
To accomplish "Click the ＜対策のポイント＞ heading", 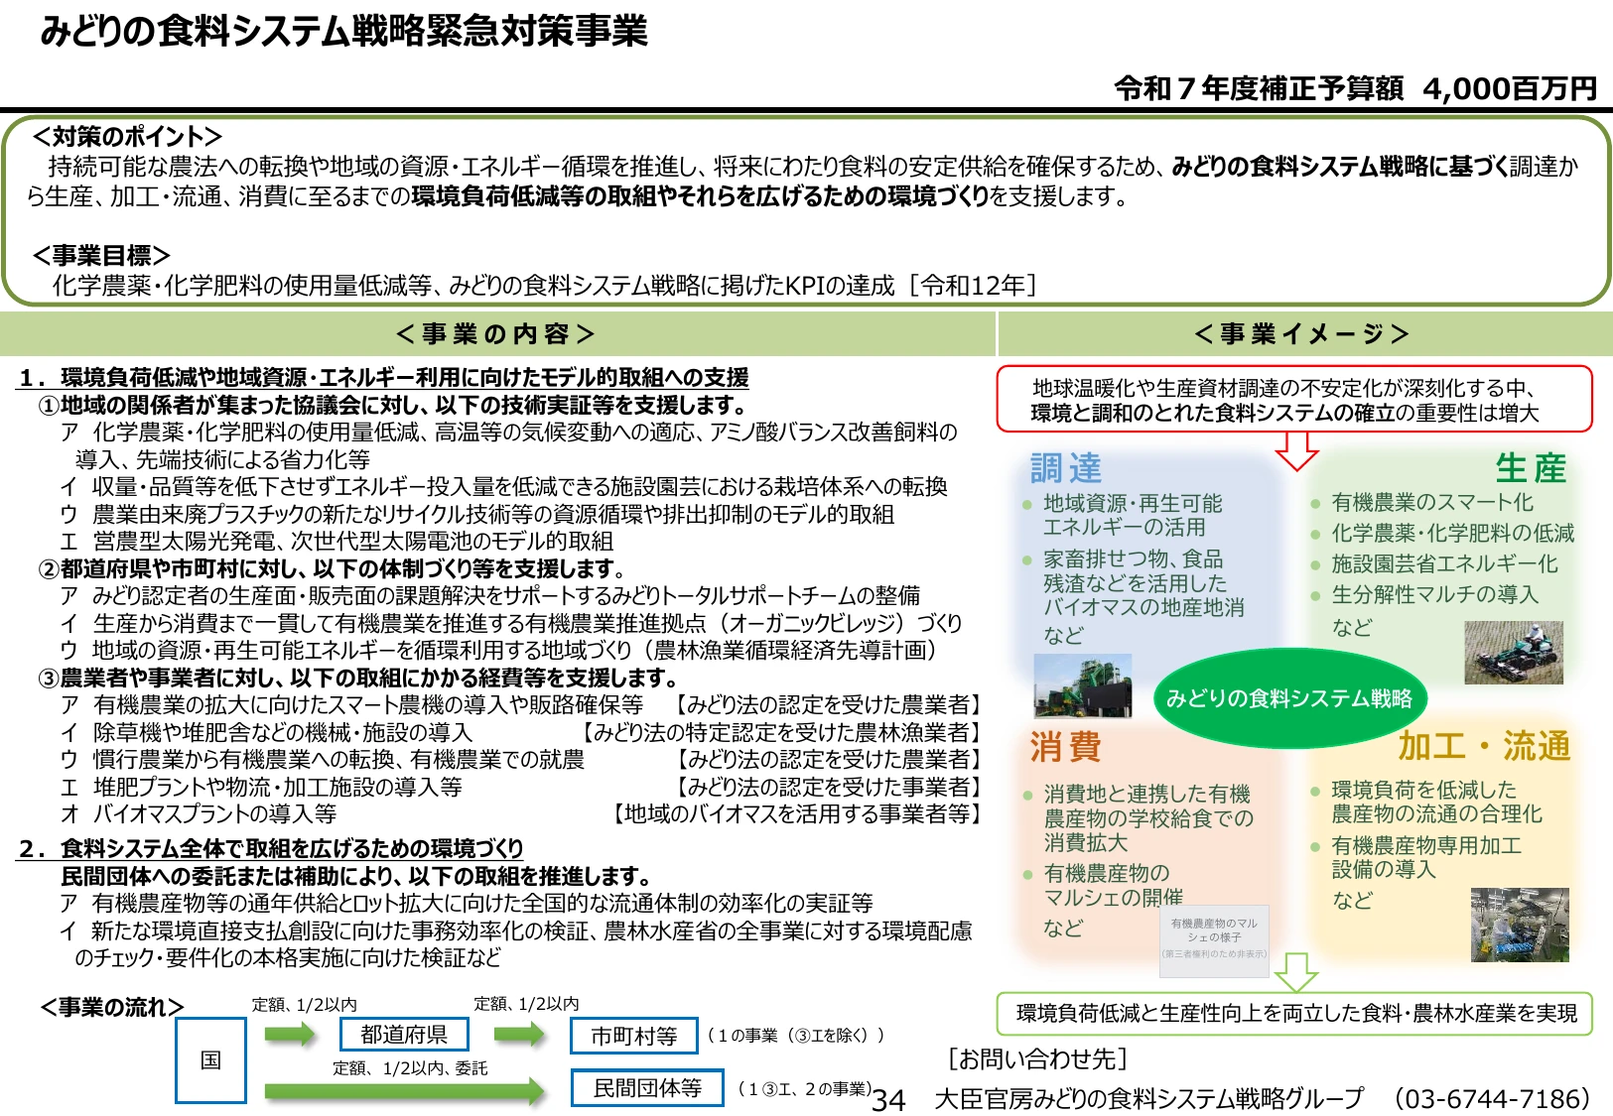I will pos(127,137).
